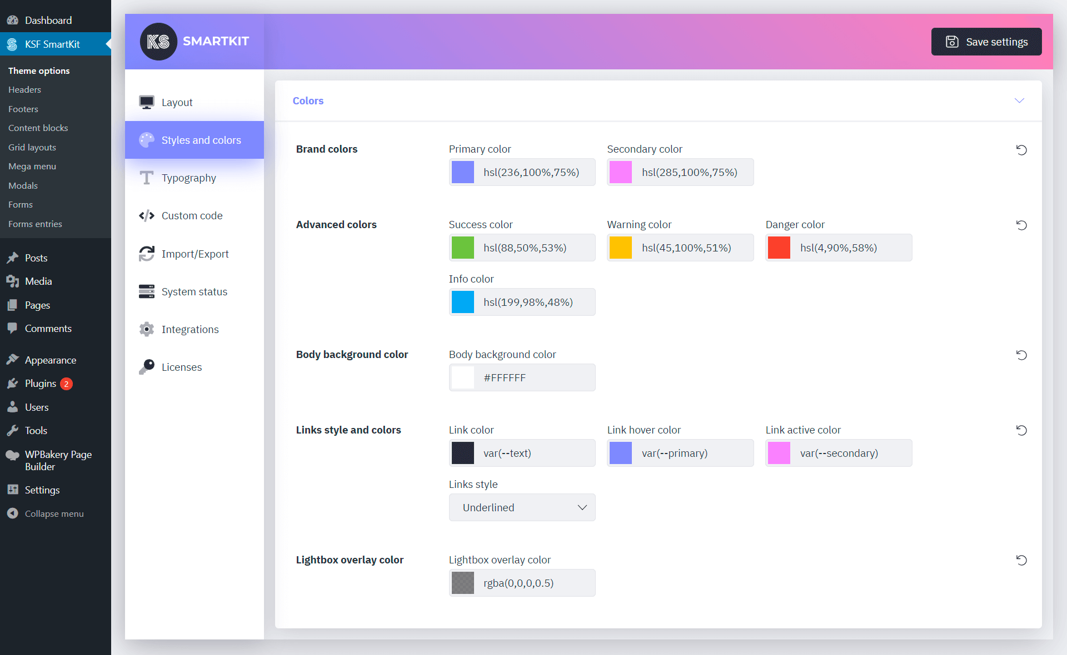This screenshot has width=1067, height=655.
Task: Collapse the Colors section chevron
Action: [x=1019, y=100]
